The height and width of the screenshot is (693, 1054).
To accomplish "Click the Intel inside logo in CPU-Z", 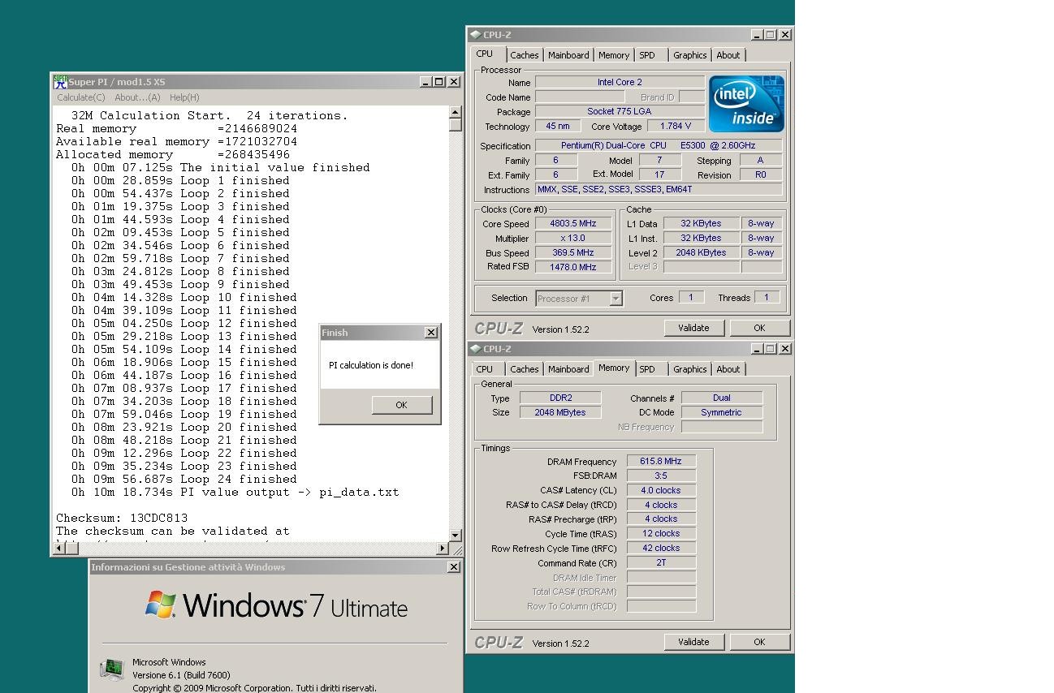I will [x=746, y=104].
